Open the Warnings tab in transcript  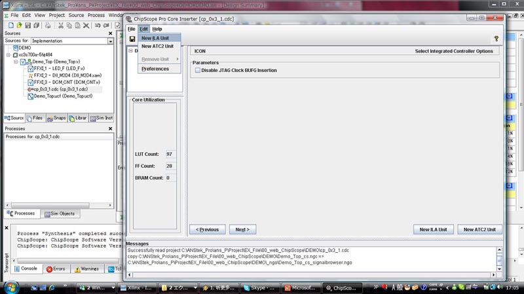click(x=87, y=269)
